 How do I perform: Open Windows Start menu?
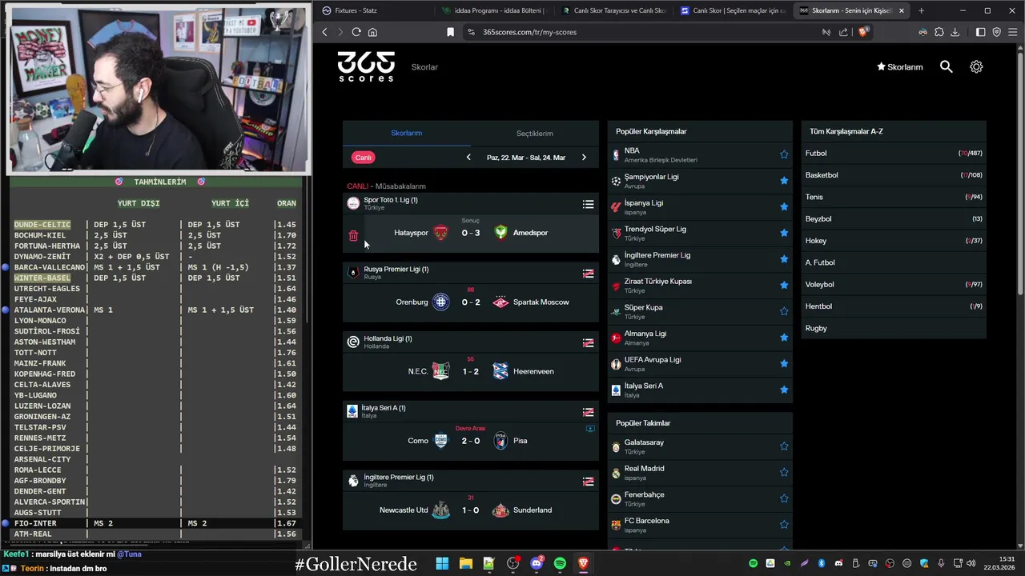[x=442, y=563]
